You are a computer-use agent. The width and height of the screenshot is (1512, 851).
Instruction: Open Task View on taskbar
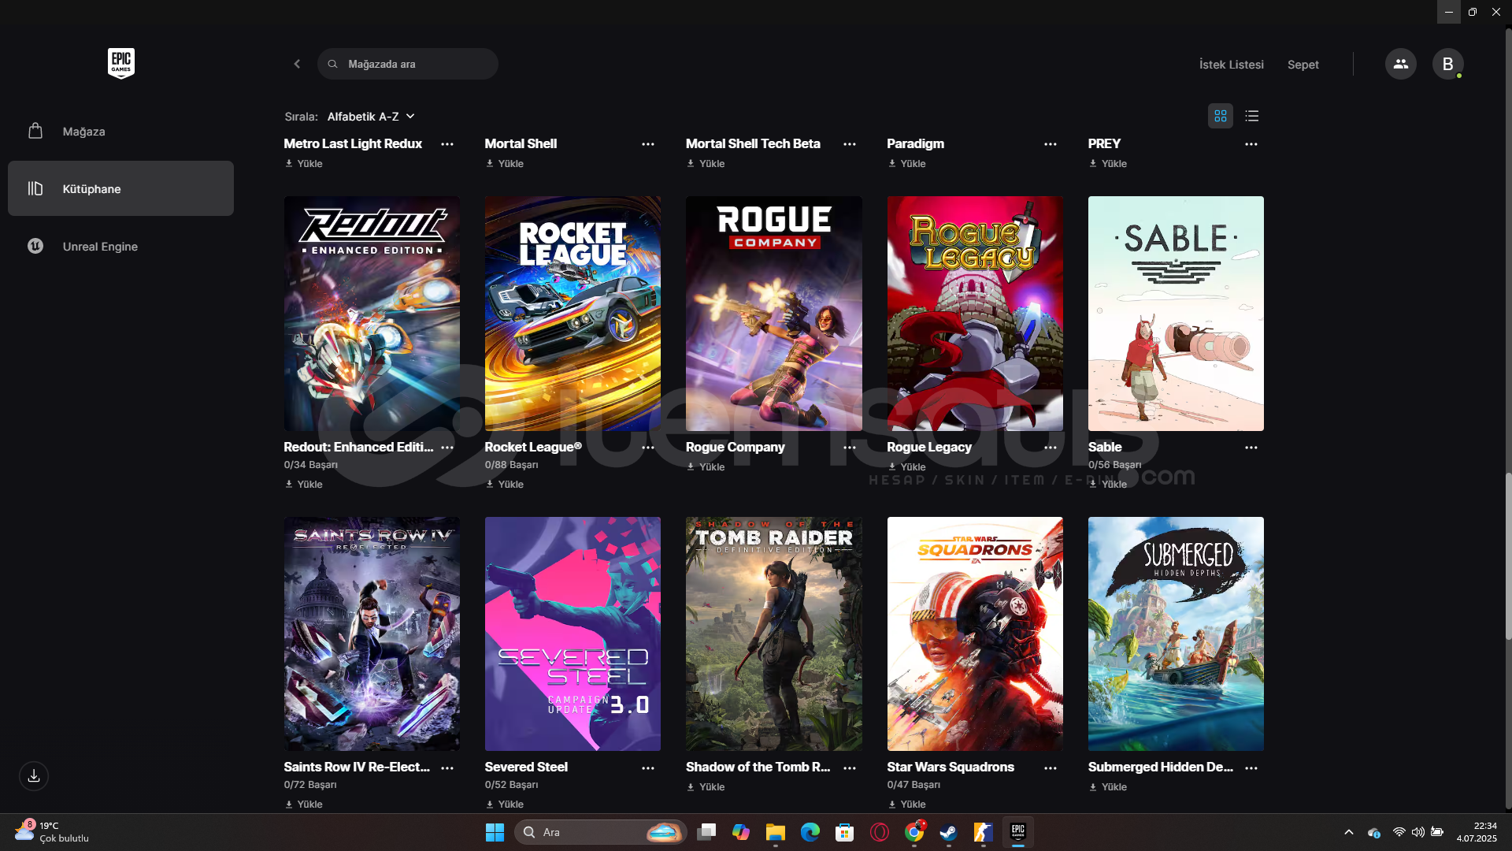click(706, 832)
